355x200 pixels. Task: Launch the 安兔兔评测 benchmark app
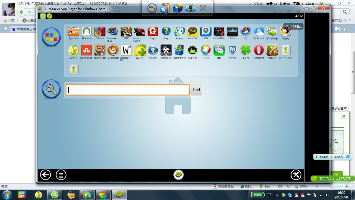coord(166,50)
